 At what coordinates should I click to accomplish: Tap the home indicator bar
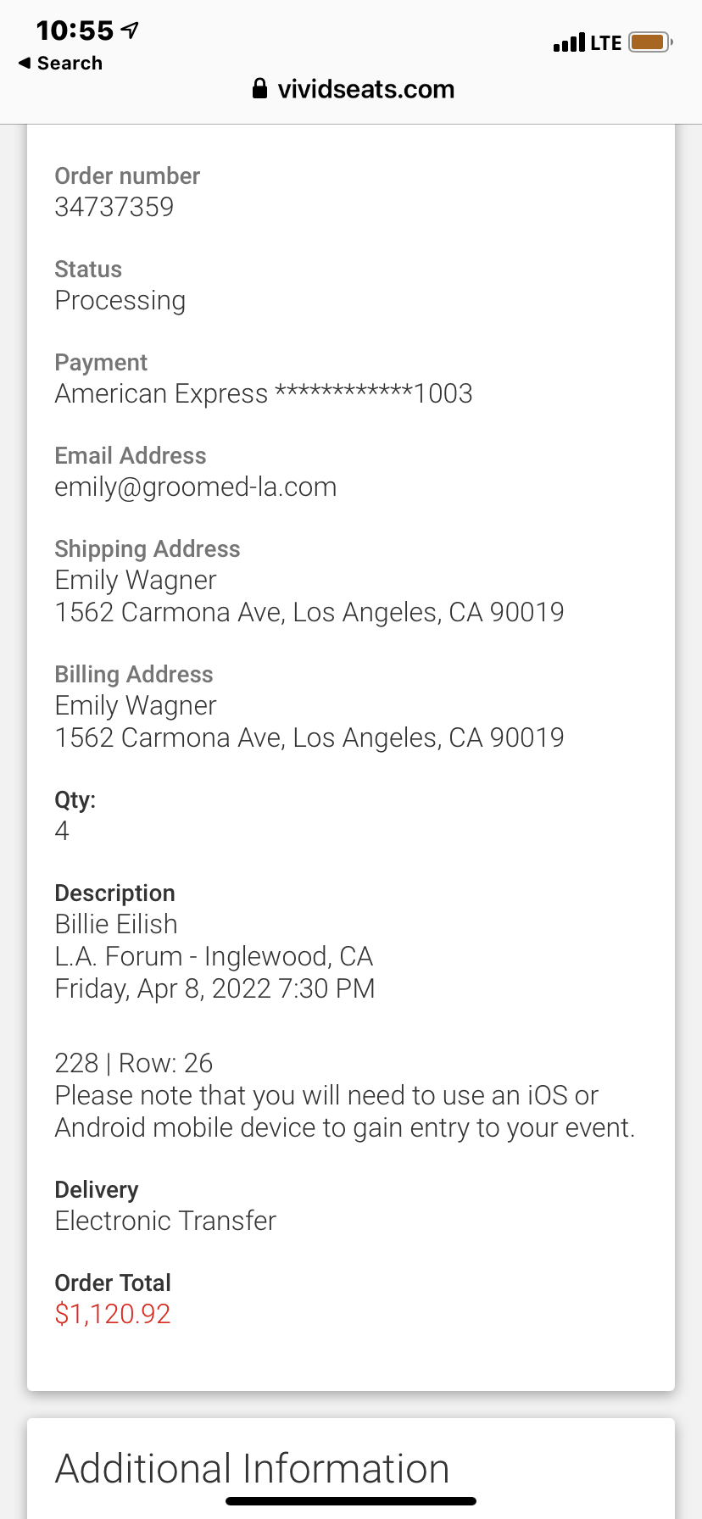coord(351,1501)
